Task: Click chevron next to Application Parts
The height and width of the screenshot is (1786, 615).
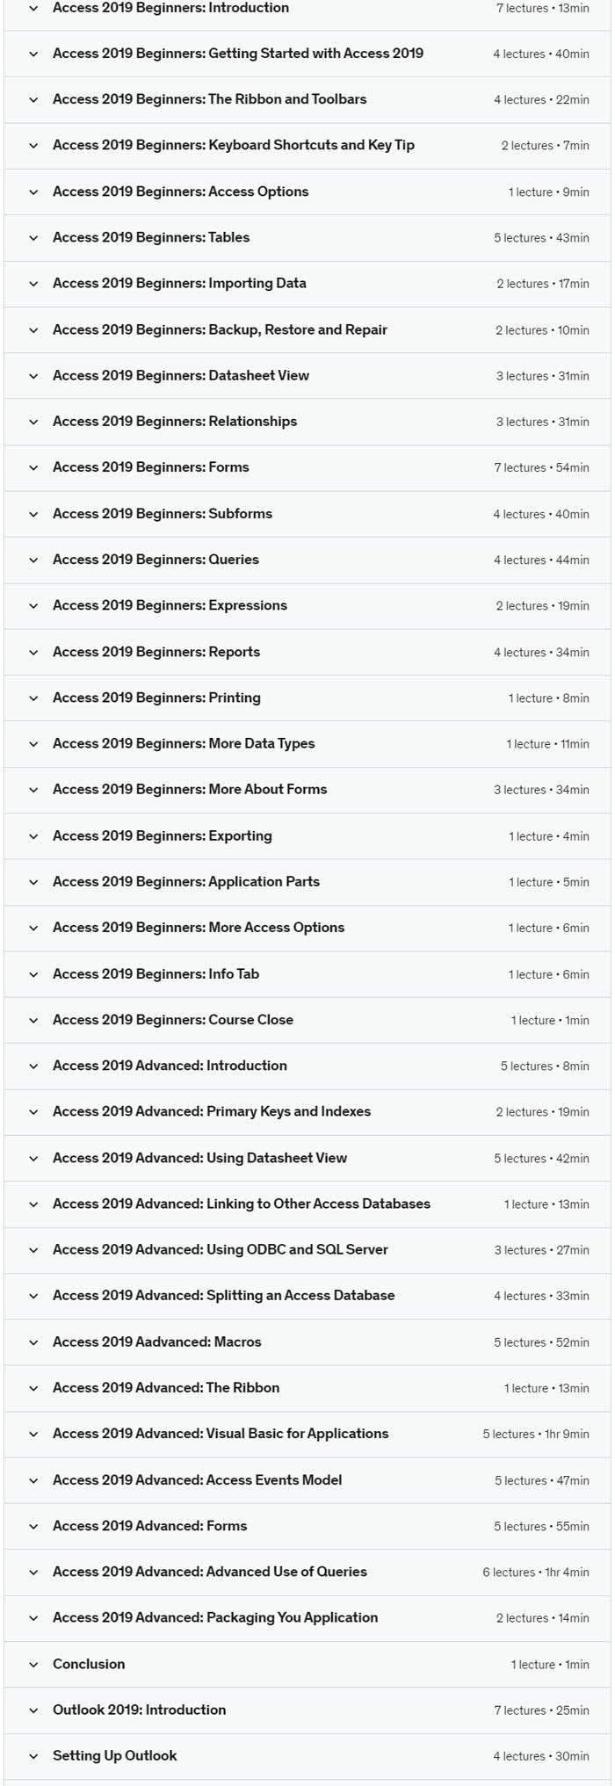Action: click(33, 882)
